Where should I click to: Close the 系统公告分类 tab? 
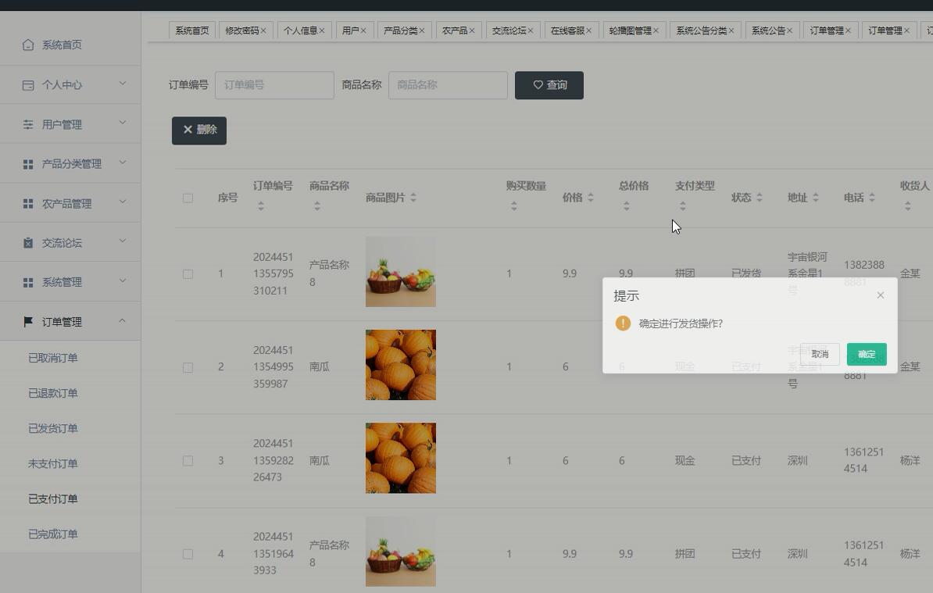tap(731, 30)
